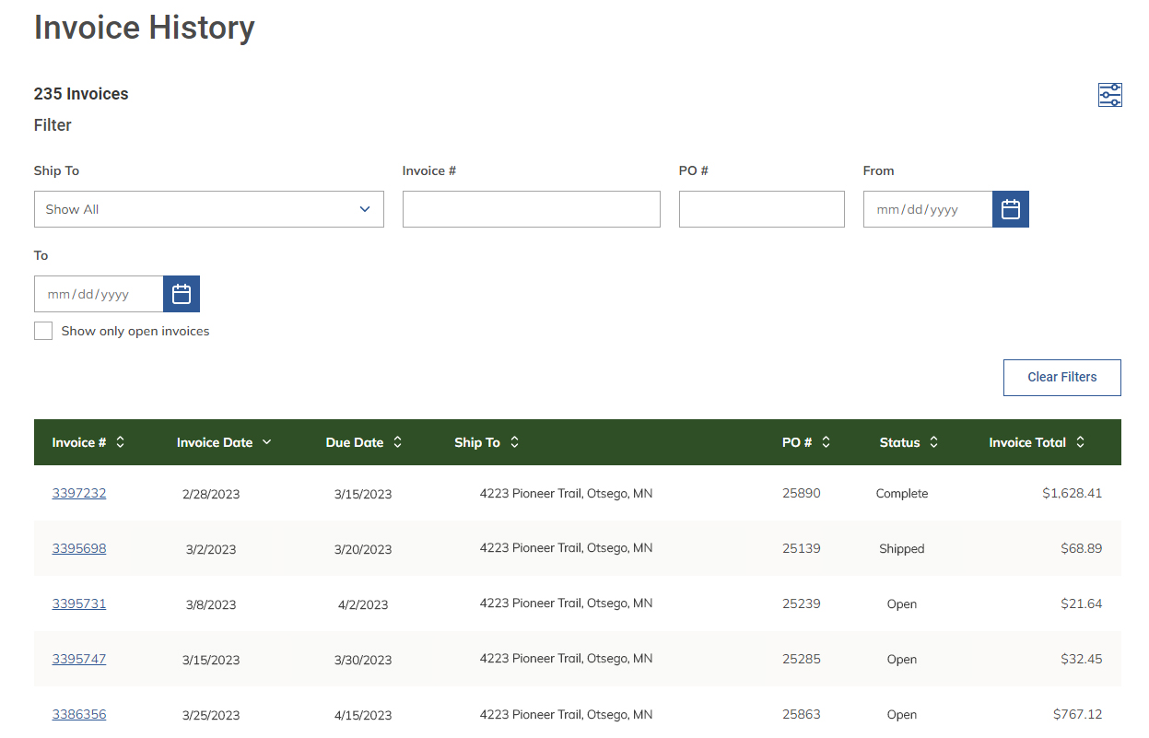The image size is (1149, 738).
Task: Open the From date calendar picker
Action: point(1010,209)
